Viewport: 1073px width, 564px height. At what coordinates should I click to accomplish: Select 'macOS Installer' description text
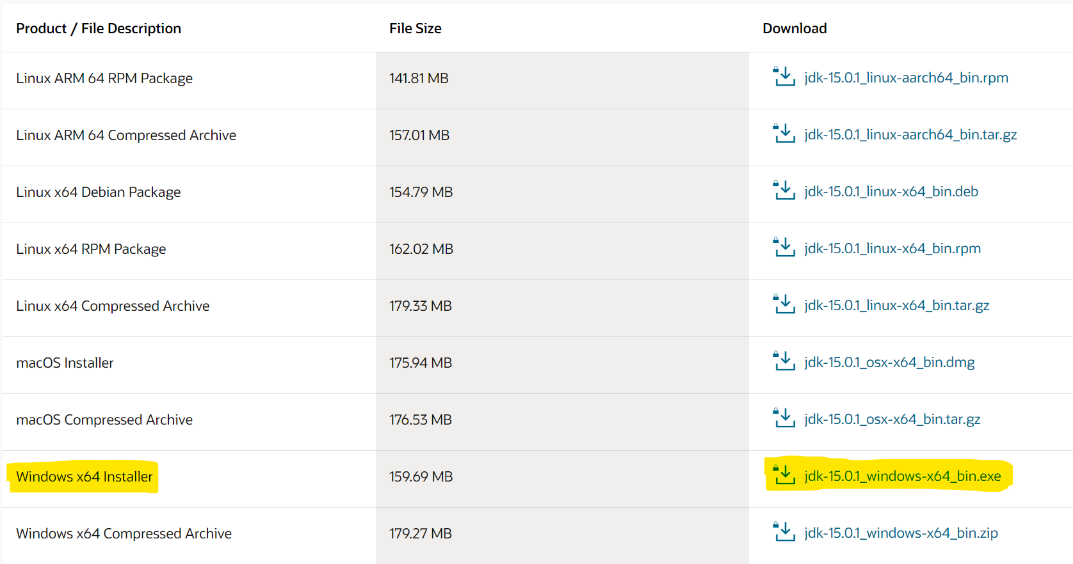(65, 363)
